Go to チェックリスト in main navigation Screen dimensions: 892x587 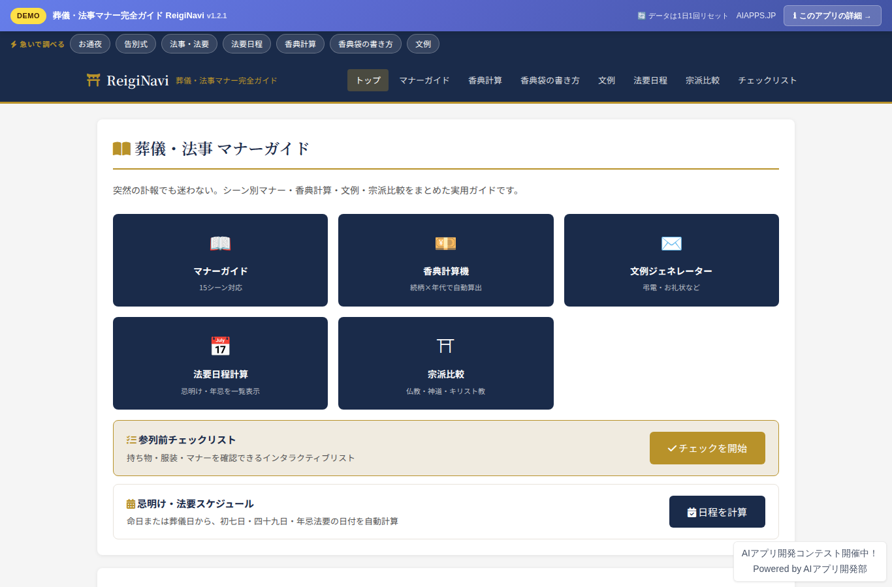click(x=767, y=80)
